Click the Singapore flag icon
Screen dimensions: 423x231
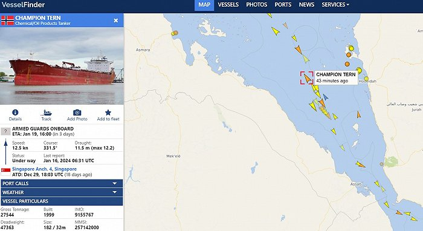point(5,171)
